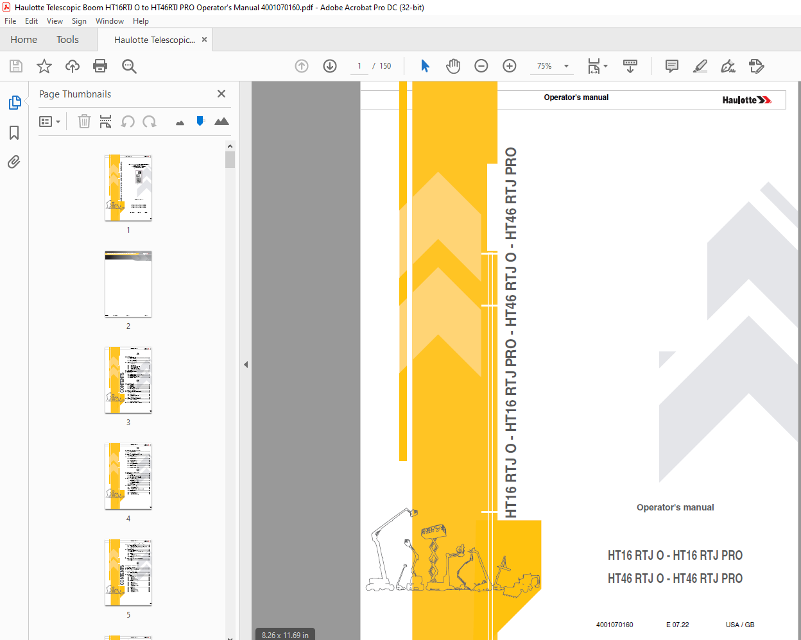
Task: Click the scrolling mode icon
Action: click(630, 66)
